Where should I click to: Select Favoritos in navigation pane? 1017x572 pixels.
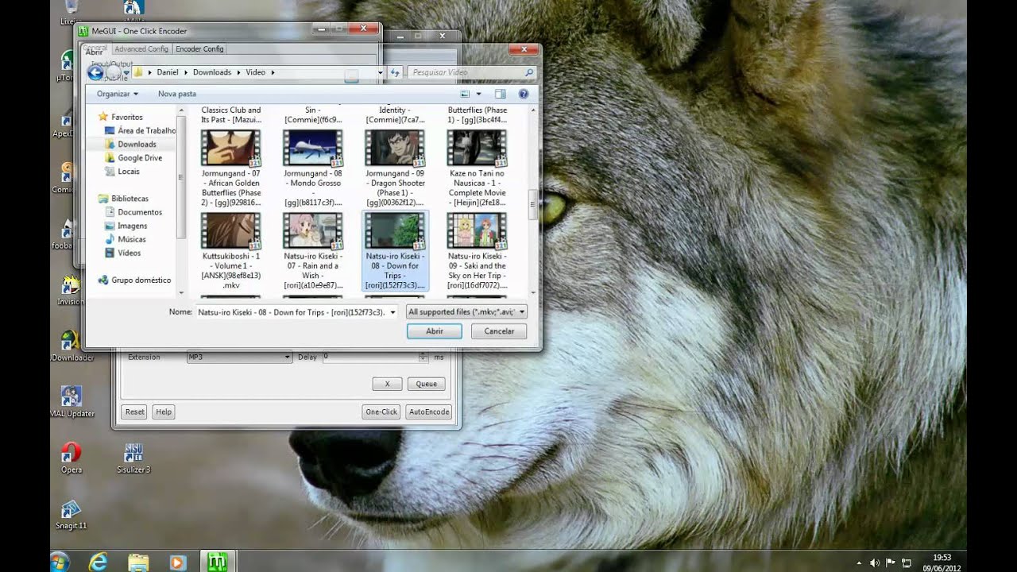click(x=120, y=117)
